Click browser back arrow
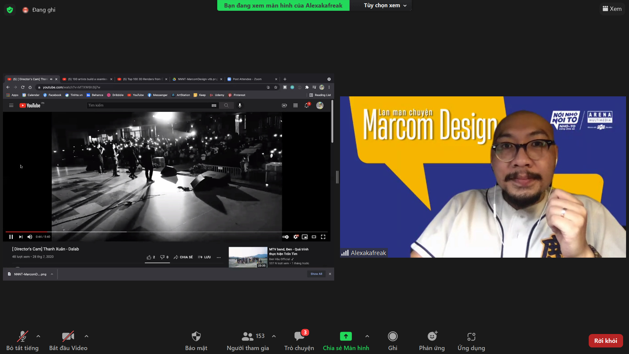The height and width of the screenshot is (354, 629). tap(8, 87)
